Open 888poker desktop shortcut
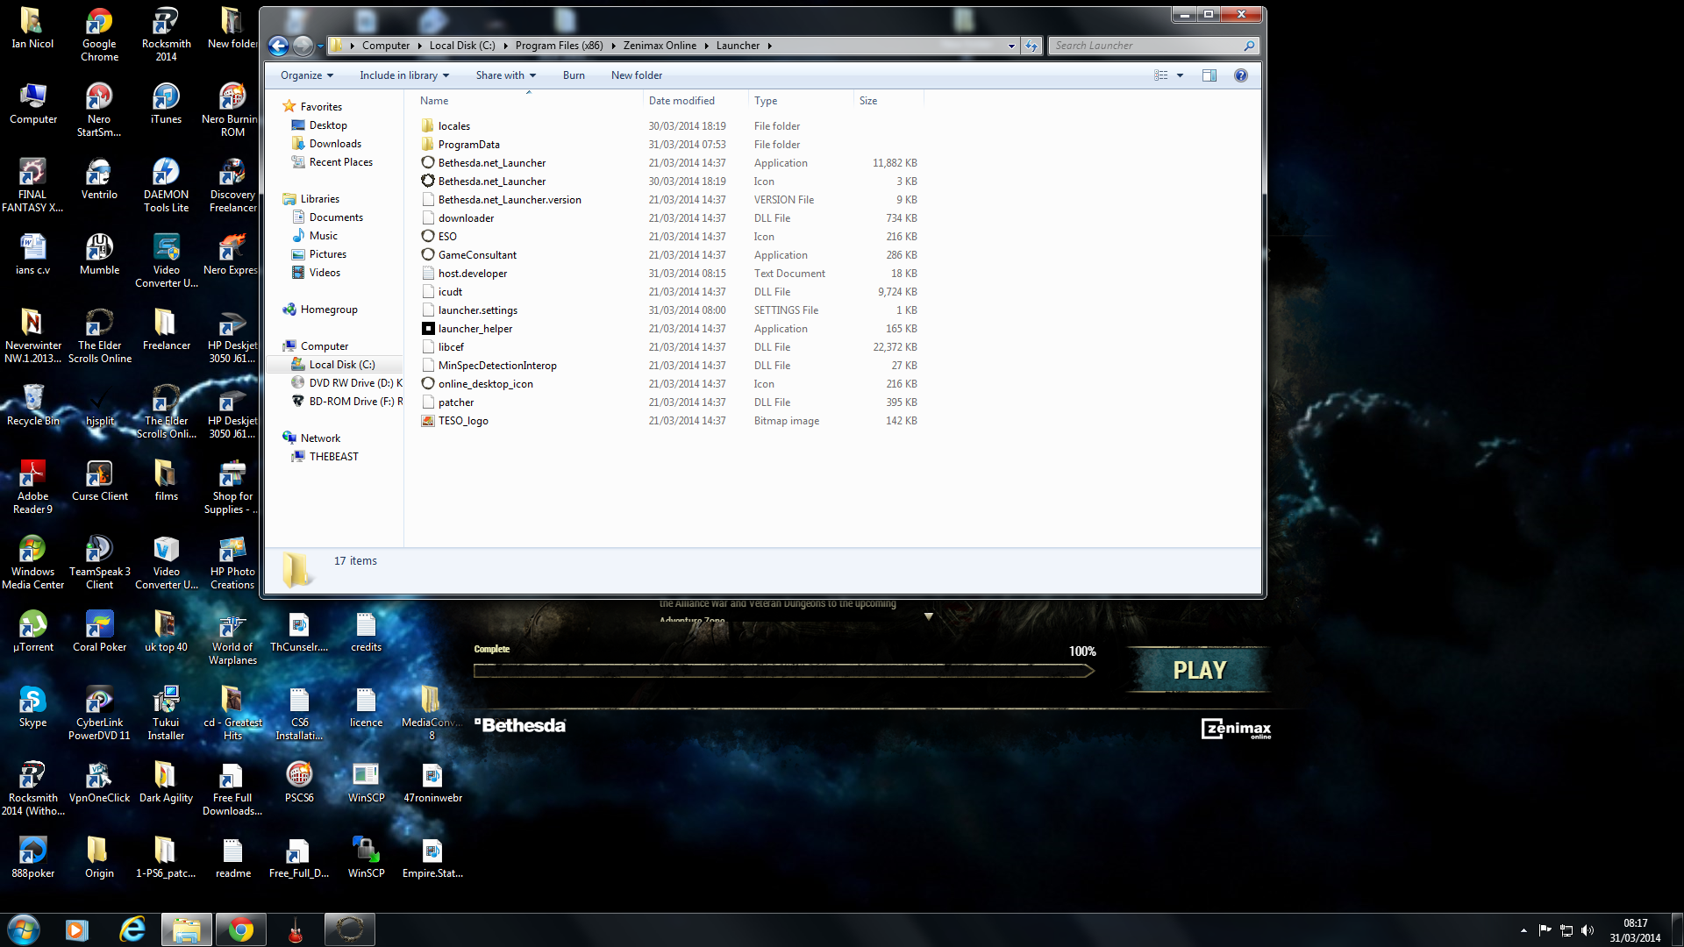1684x947 pixels. tap(33, 858)
